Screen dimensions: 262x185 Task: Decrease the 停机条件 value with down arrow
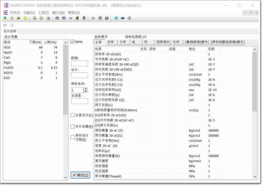86,92
